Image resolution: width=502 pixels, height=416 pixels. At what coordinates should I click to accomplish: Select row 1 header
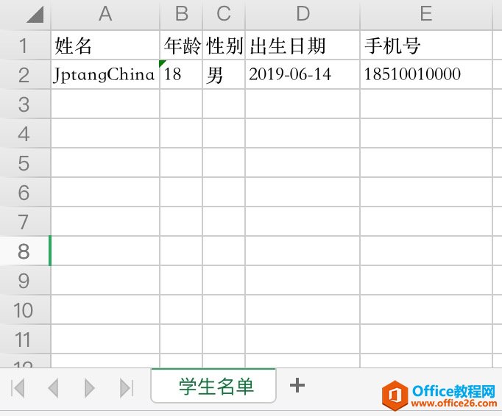click(25, 45)
